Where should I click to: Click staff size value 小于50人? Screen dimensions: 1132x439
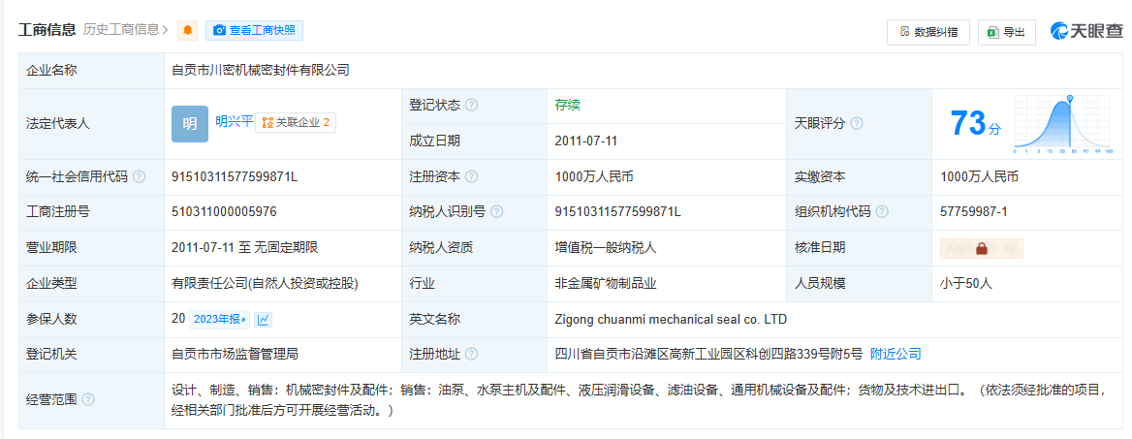966,283
